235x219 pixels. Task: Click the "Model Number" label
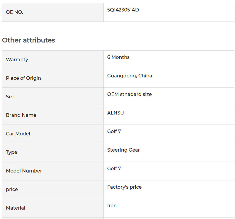24,171
